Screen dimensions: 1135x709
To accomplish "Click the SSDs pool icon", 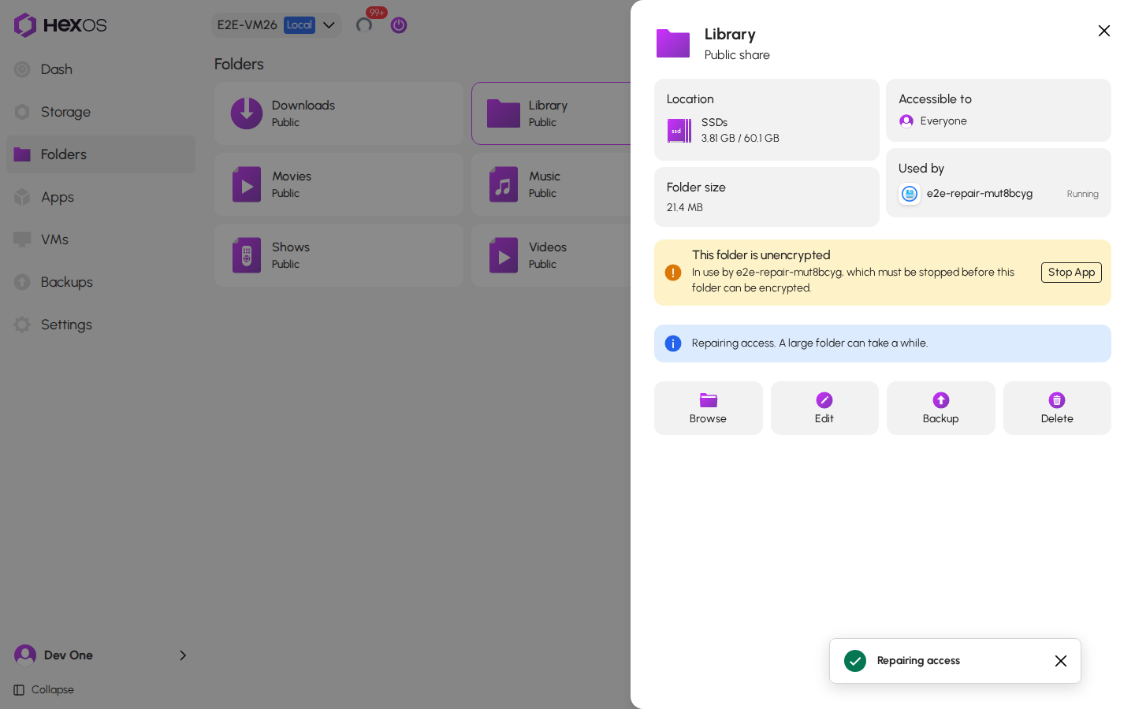I will 679,131.
